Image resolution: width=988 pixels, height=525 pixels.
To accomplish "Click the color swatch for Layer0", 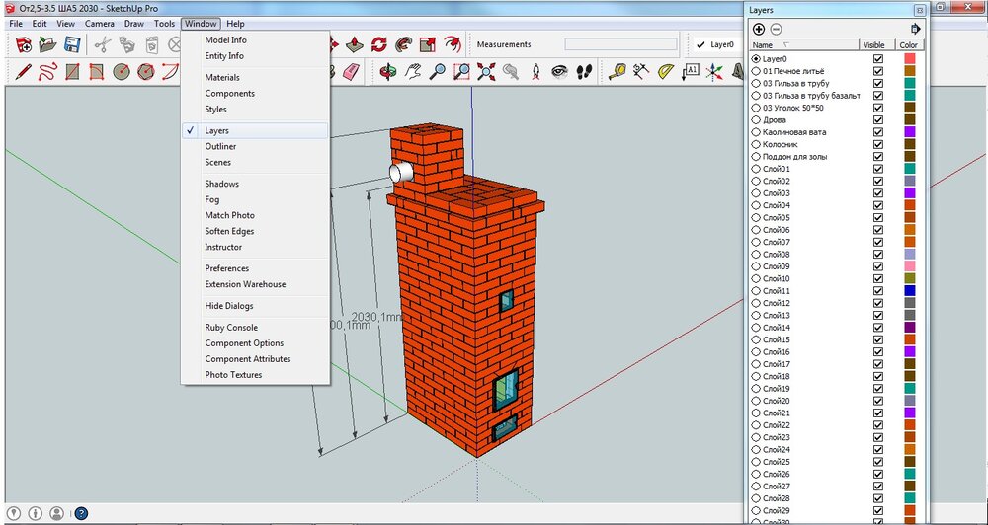I will 909,59.
